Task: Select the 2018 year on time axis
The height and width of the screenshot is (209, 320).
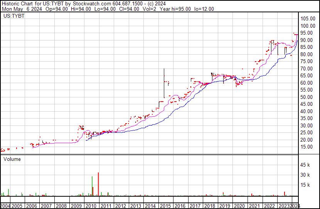Action: tap(210, 206)
